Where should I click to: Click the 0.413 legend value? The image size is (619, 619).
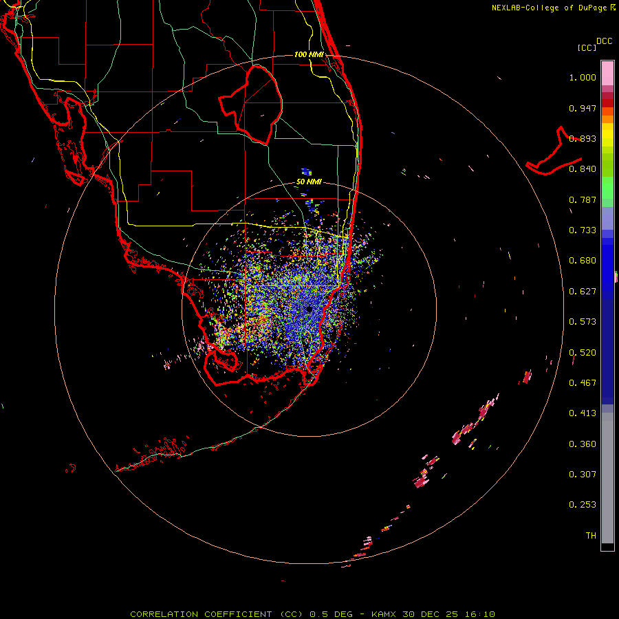(x=583, y=413)
